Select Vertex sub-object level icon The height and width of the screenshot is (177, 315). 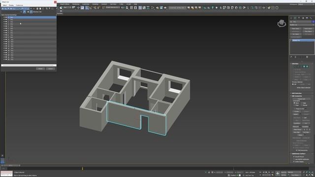(x=295, y=66)
